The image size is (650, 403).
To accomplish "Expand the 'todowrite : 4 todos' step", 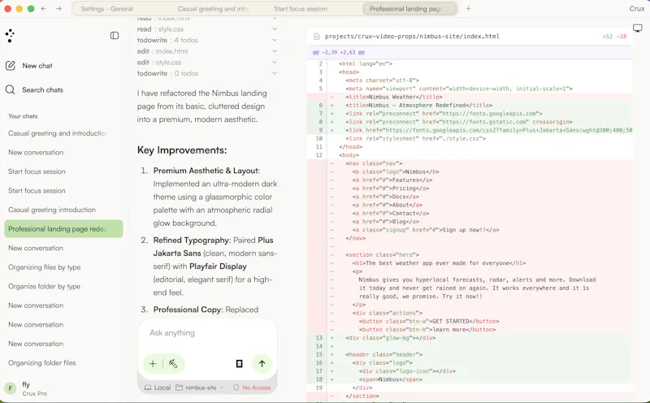I will pyautogui.click(x=206, y=40).
